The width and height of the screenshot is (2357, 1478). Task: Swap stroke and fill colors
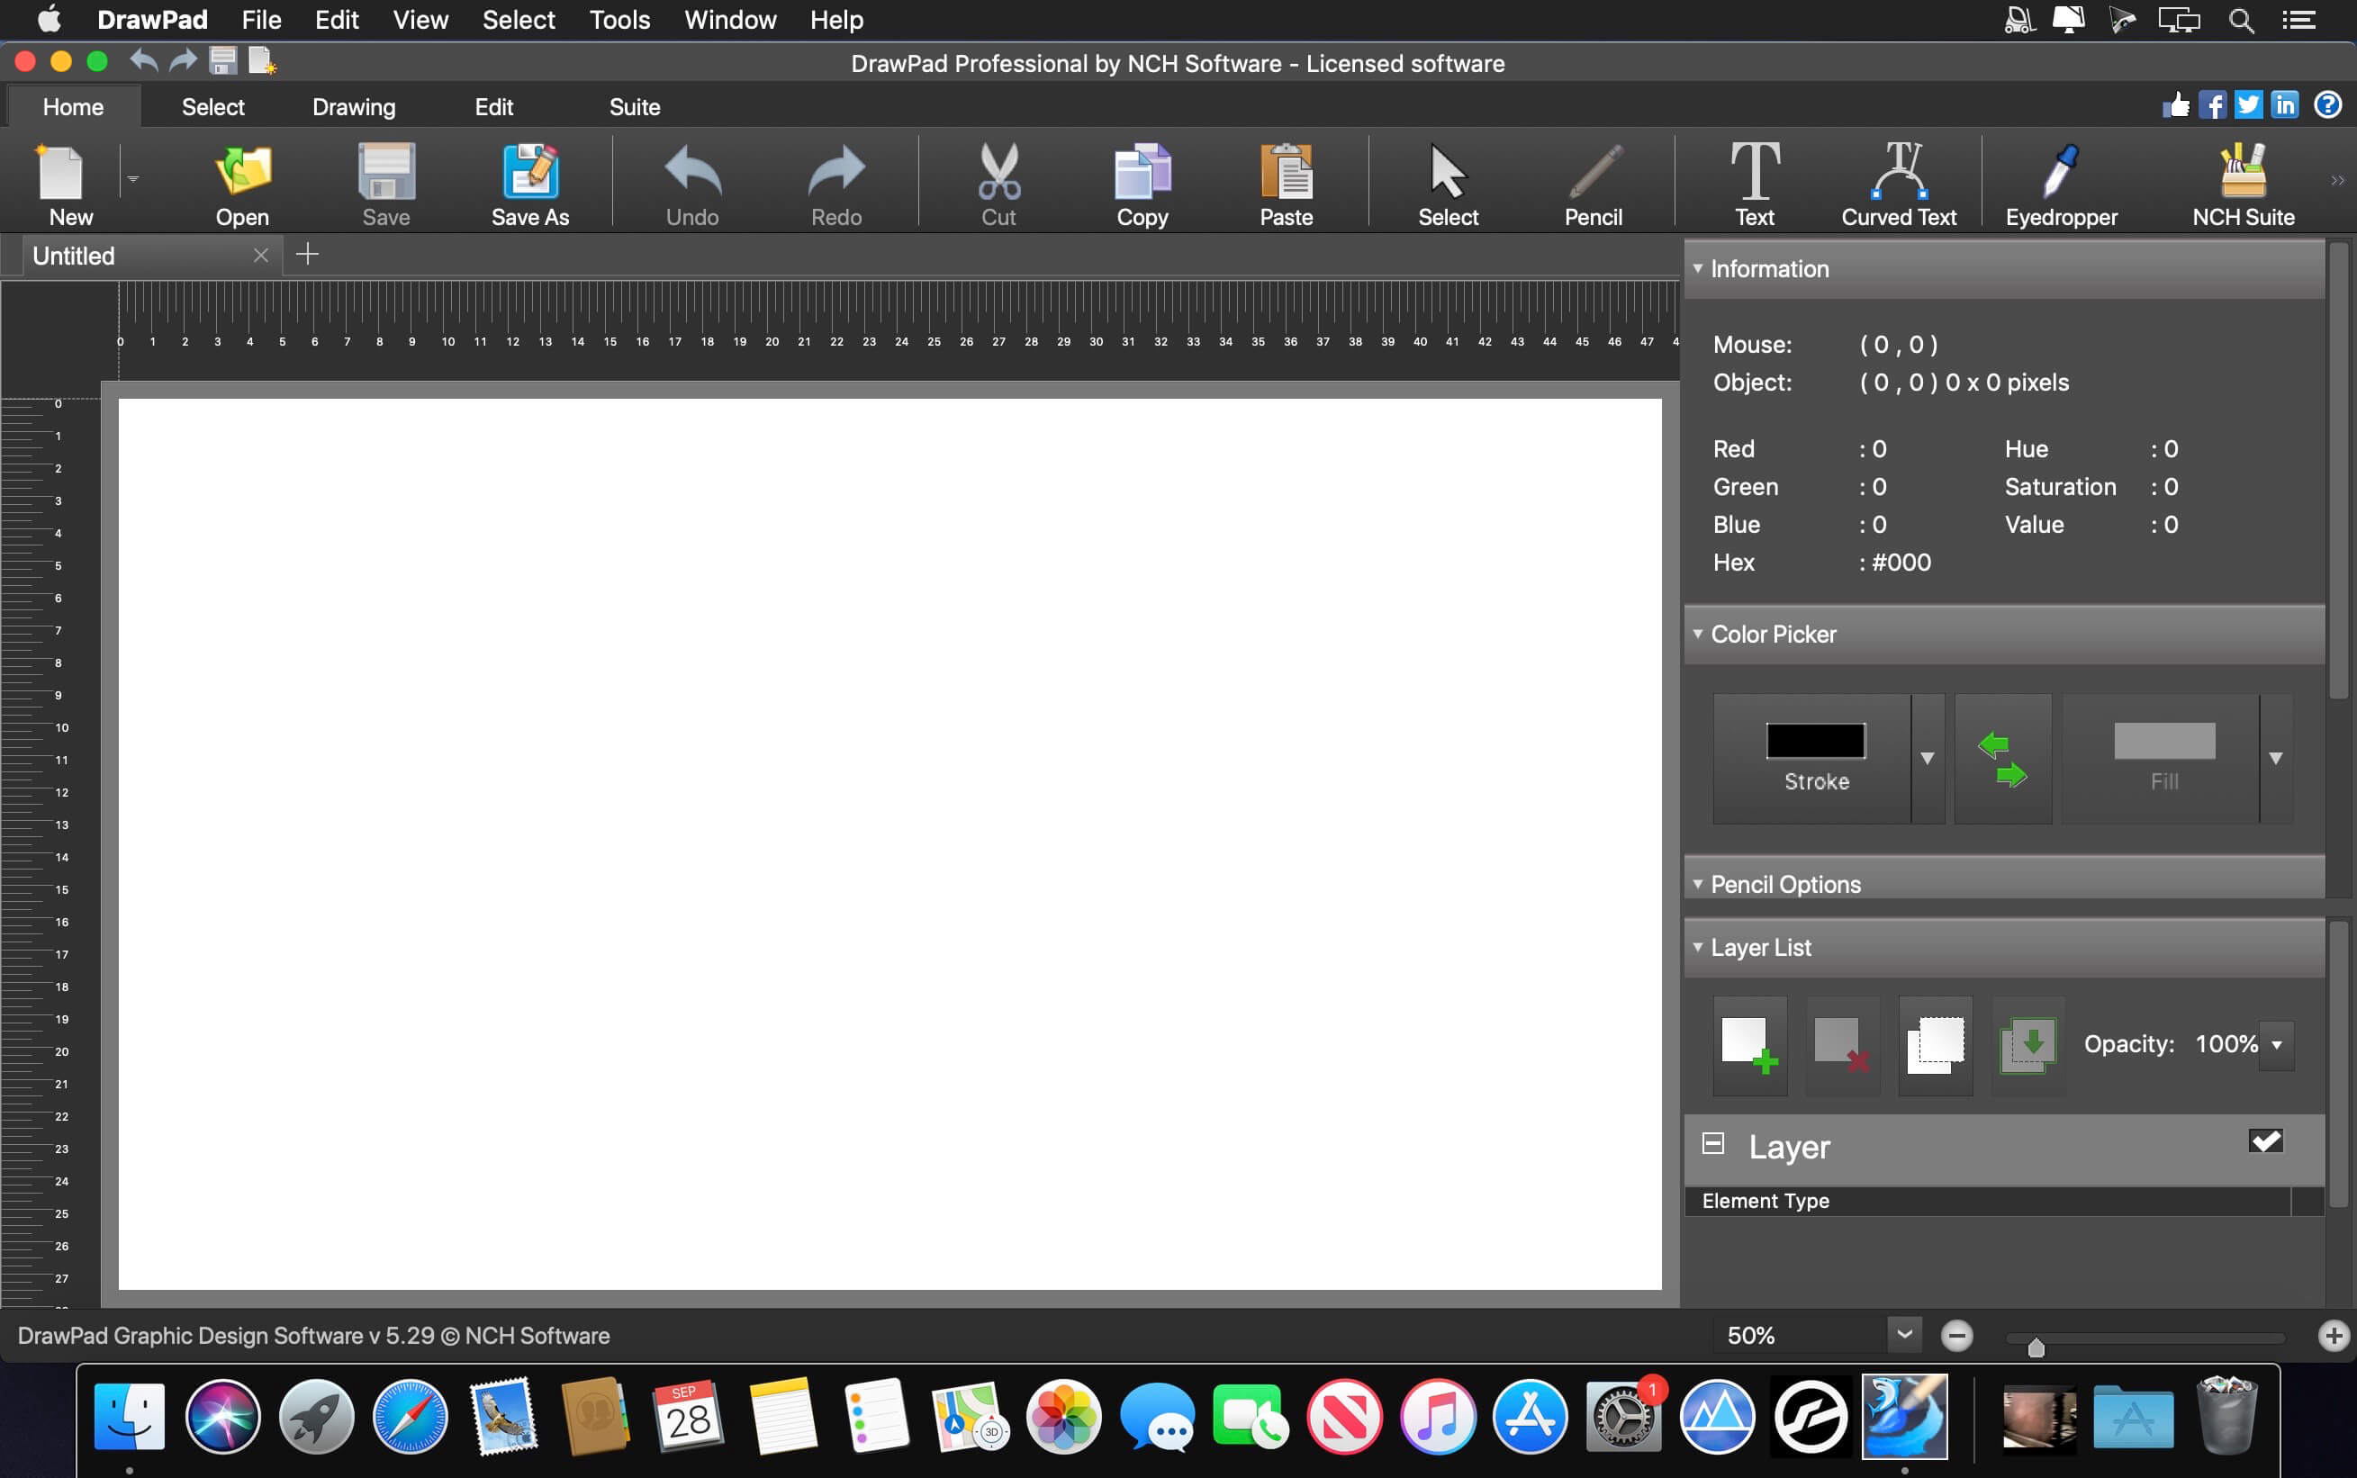coord(2001,759)
